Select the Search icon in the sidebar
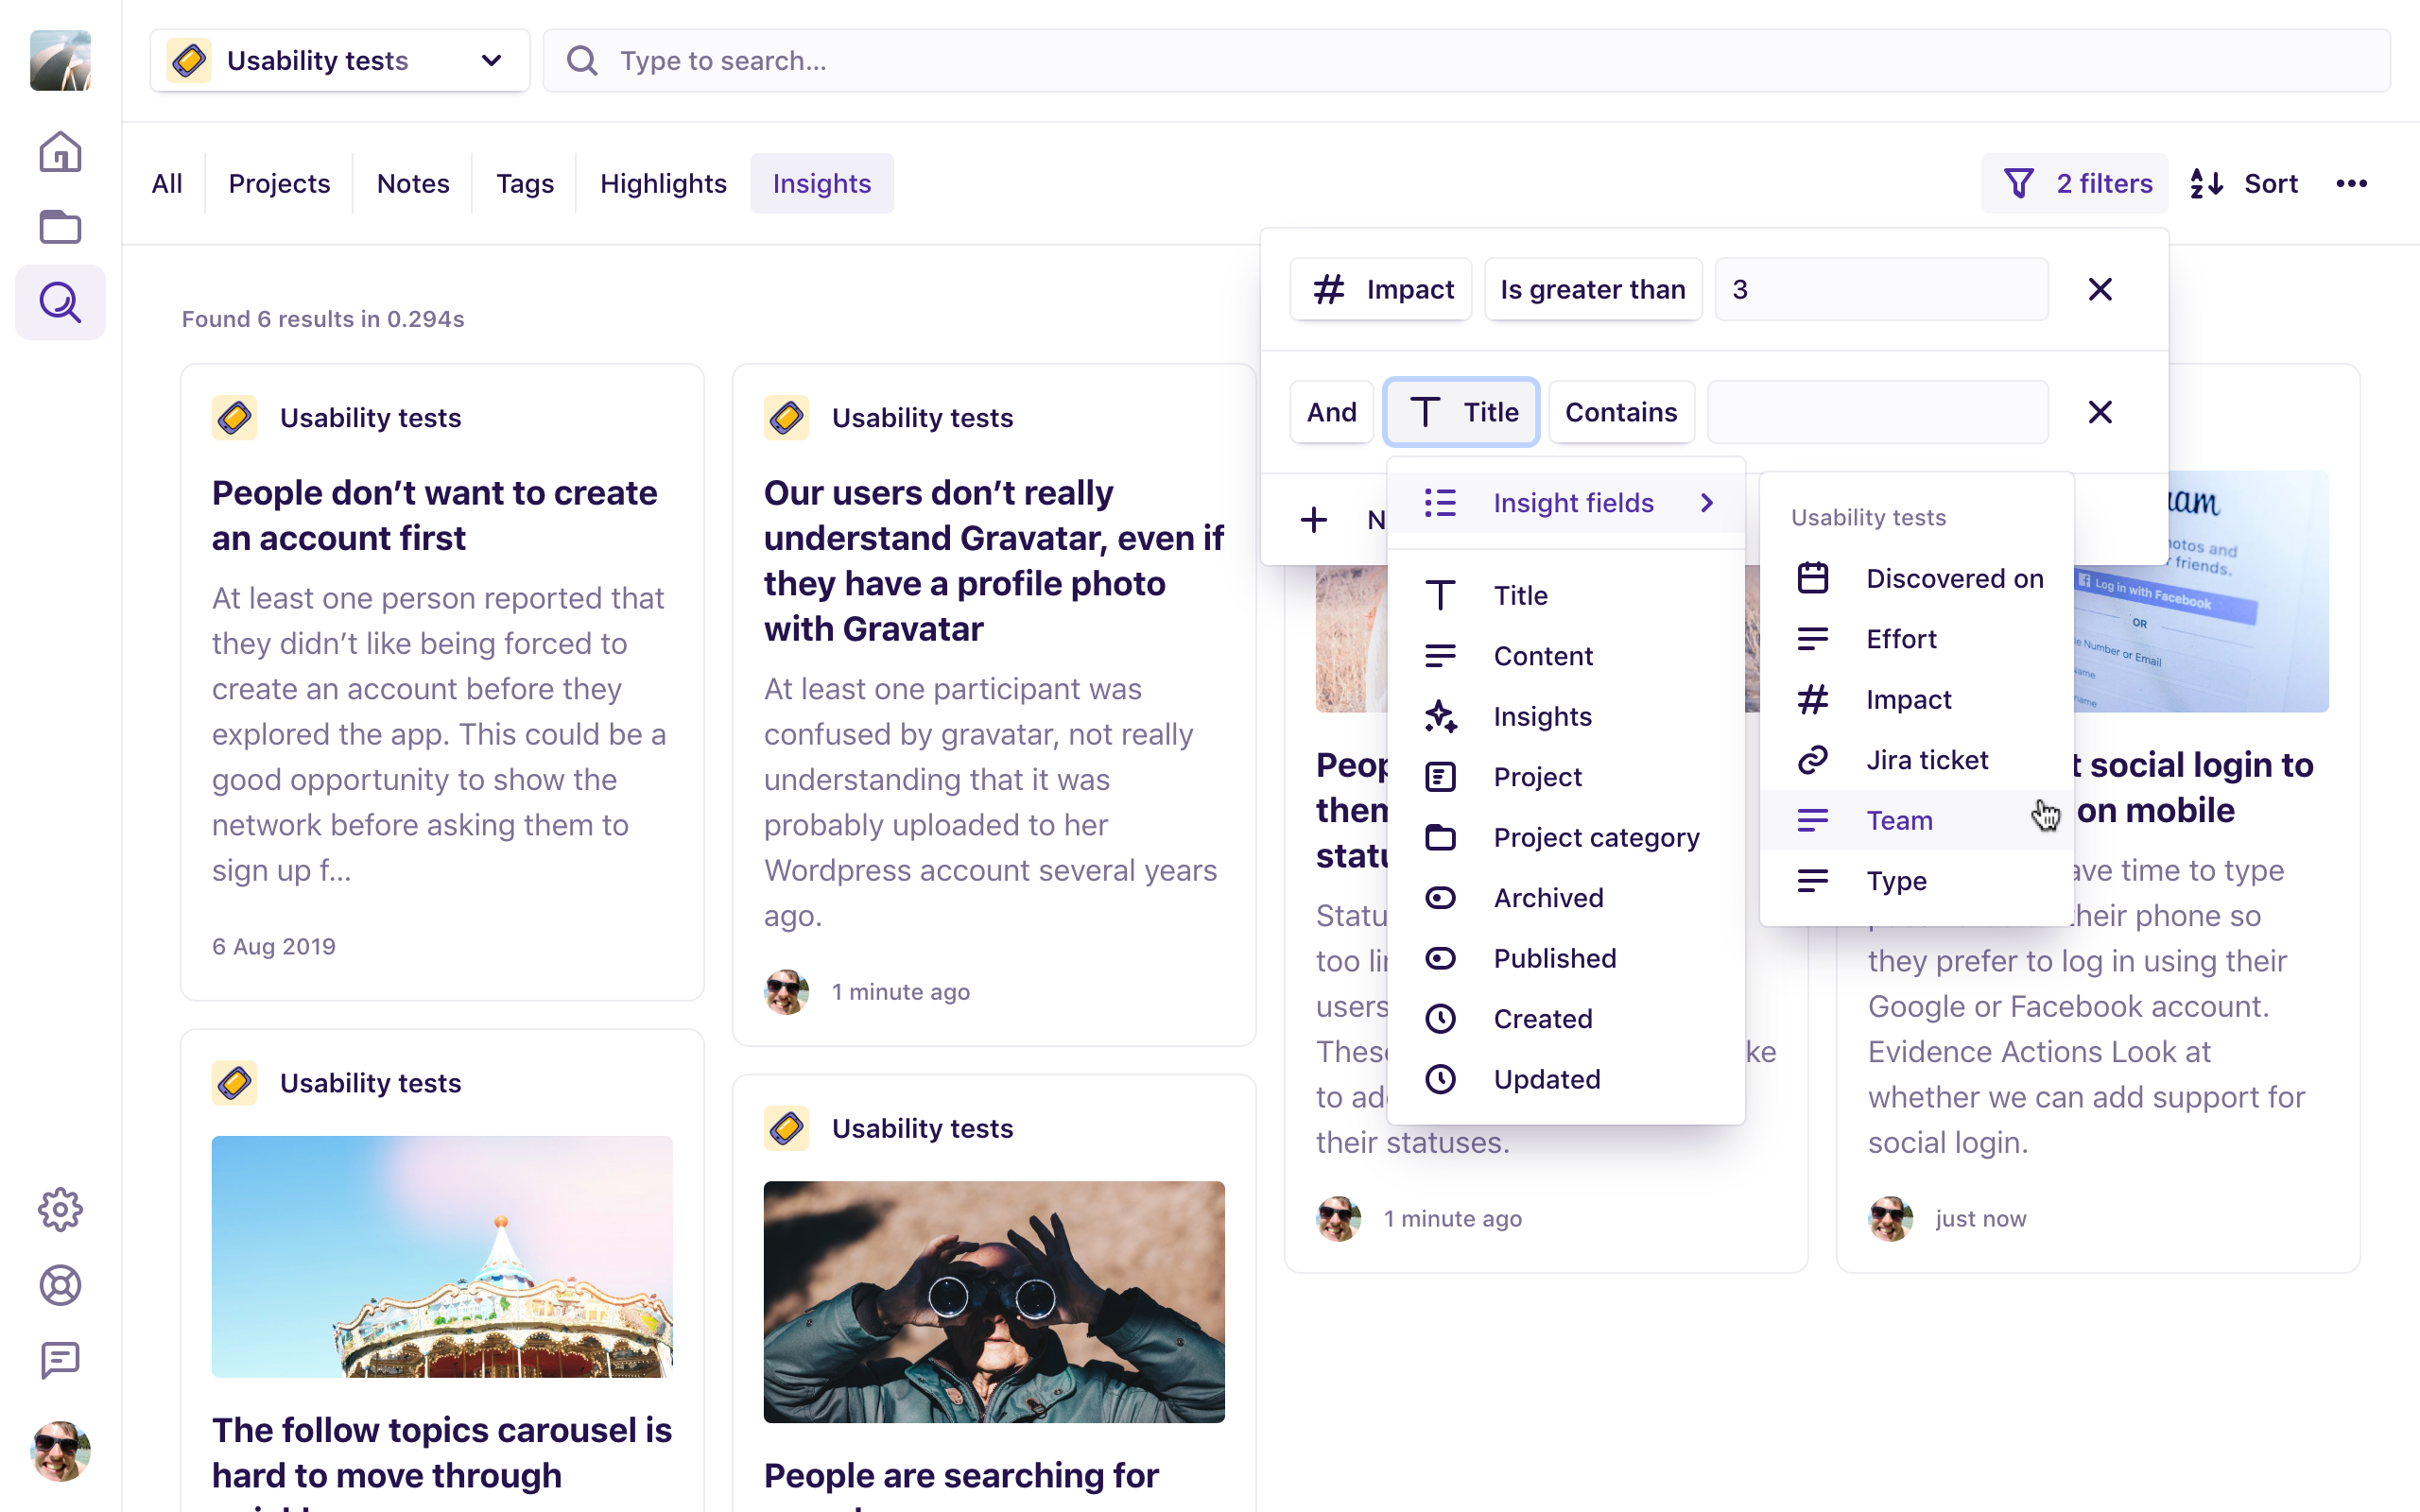This screenshot has height=1512, width=2420. point(60,302)
